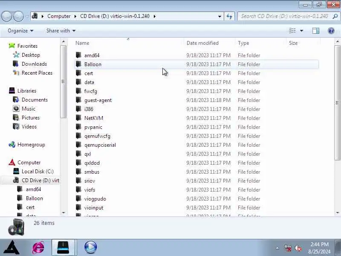Image resolution: width=341 pixels, height=256 pixels.
Task: Open Recent Places in navigation pane
Action: coord(37,73)
